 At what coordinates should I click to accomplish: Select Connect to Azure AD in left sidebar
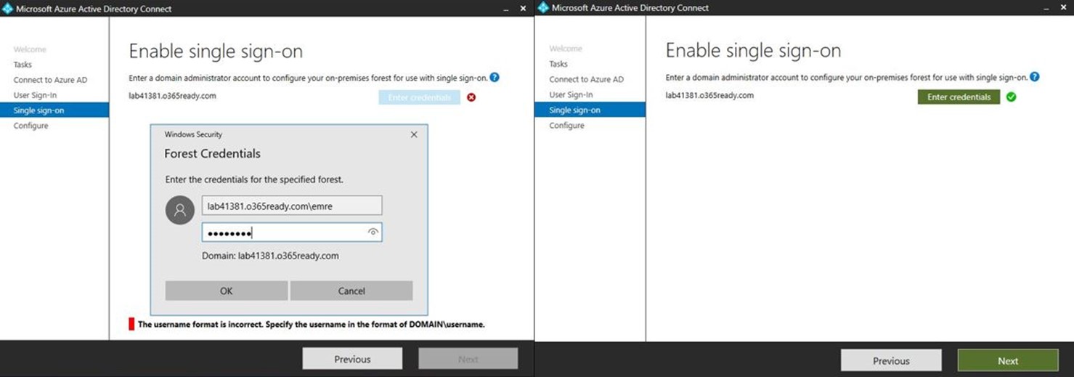[x=50, y=80]
